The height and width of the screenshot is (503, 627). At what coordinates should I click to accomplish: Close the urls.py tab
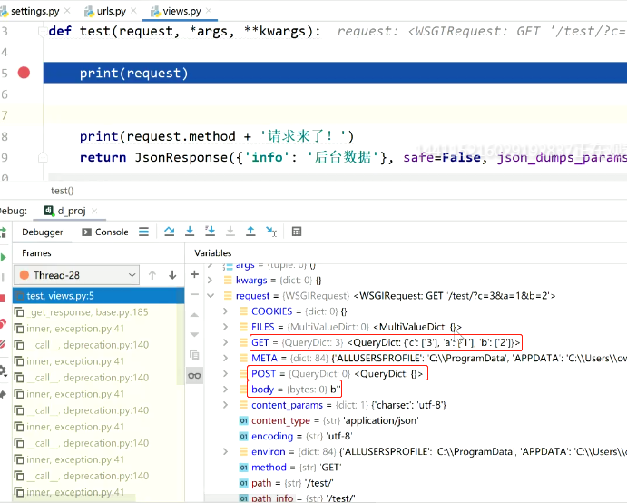pos(133,11)
